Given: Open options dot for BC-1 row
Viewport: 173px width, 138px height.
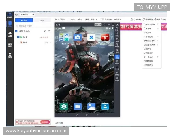Looking at the screenshot, I should click(50, 42).
